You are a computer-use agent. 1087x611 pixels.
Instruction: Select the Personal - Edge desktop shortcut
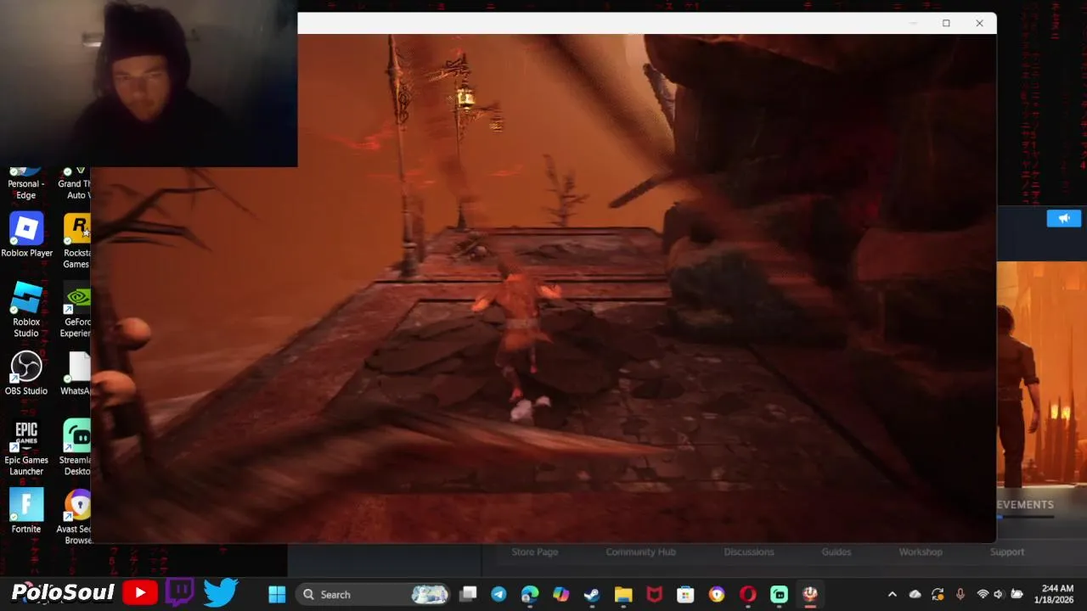pos(26,184)
